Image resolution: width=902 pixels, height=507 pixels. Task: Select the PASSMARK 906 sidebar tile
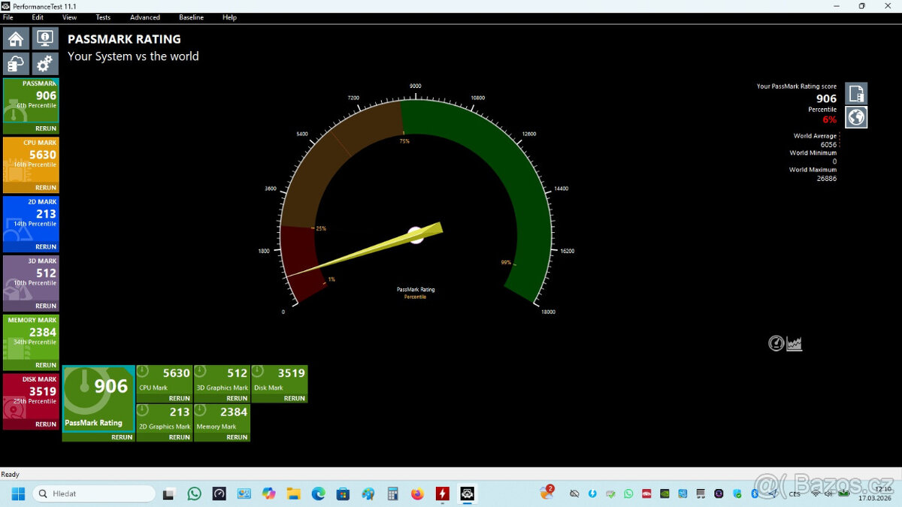click(31, 101)
